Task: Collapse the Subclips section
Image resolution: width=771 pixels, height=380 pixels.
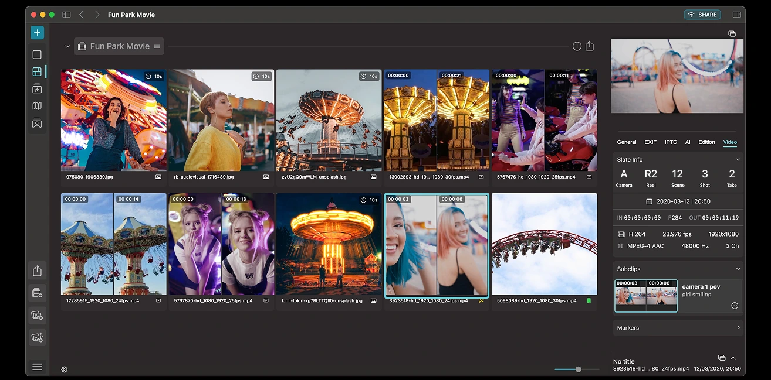Action: click(738, 269)
